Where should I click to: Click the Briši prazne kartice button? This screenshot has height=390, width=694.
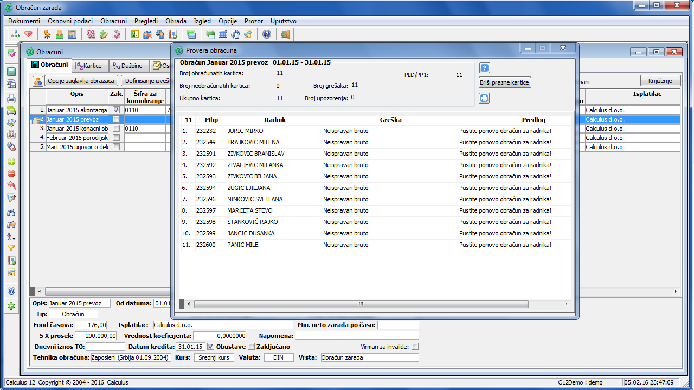505,82
